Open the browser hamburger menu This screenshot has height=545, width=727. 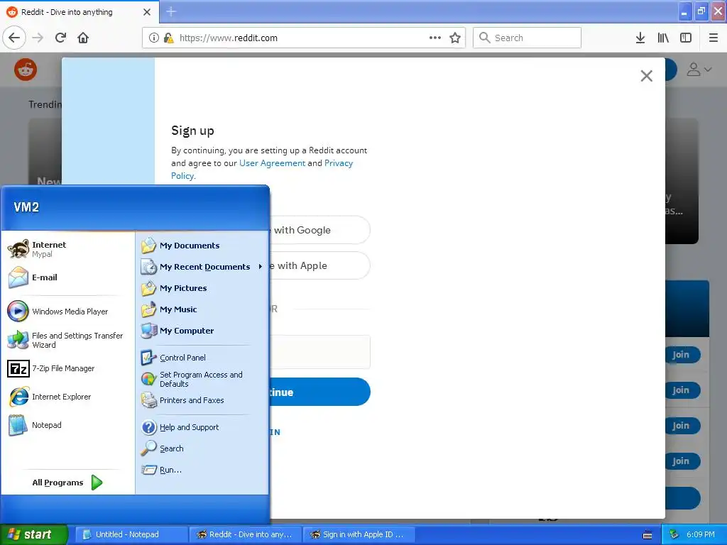tap(714, 38)
